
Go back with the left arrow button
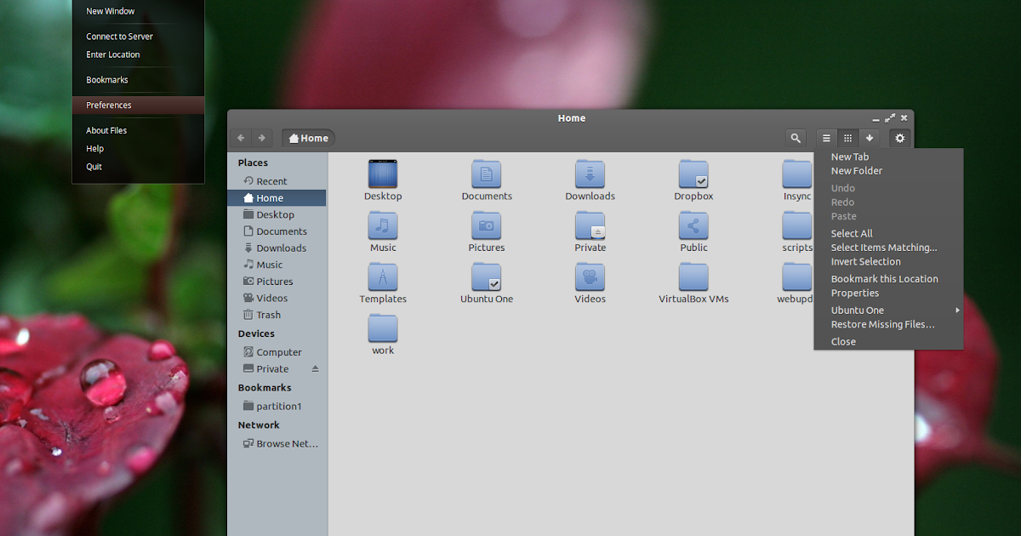coord(241,138)
